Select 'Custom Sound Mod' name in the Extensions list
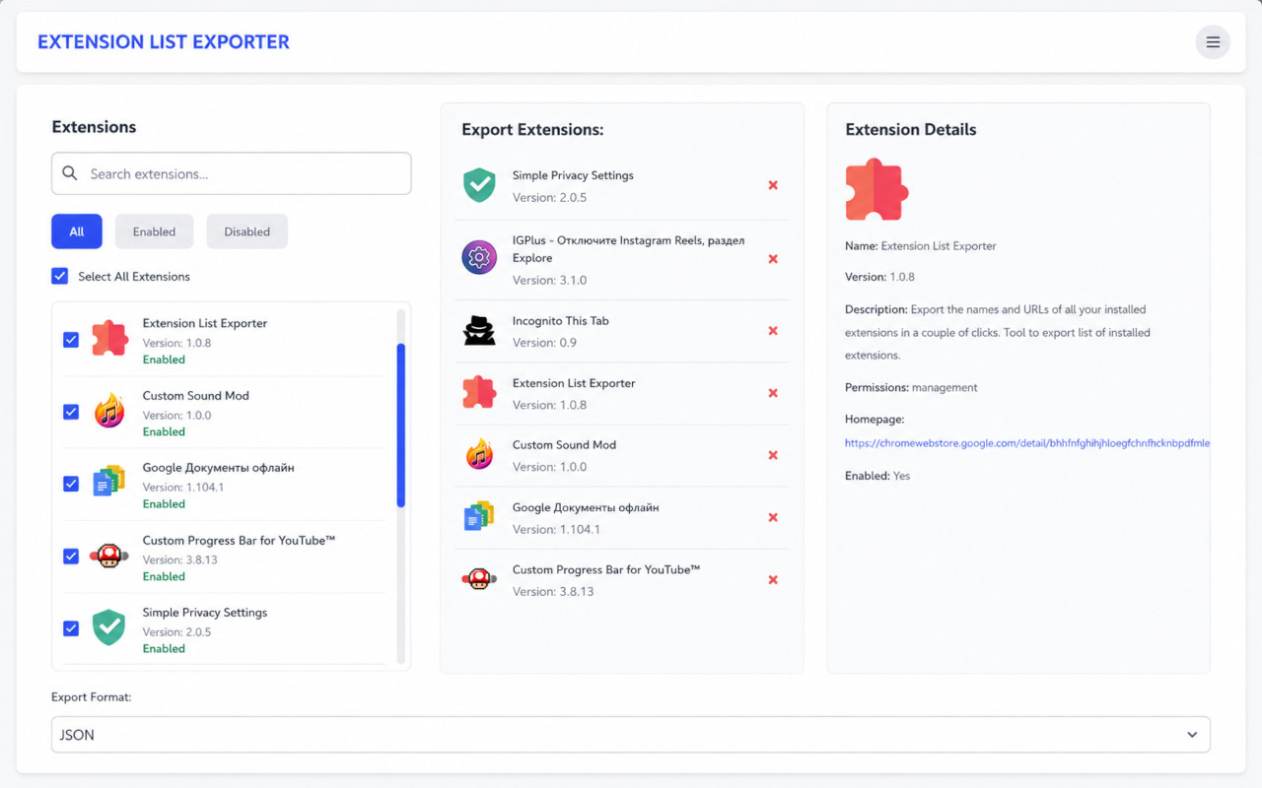 coord(196,395)
